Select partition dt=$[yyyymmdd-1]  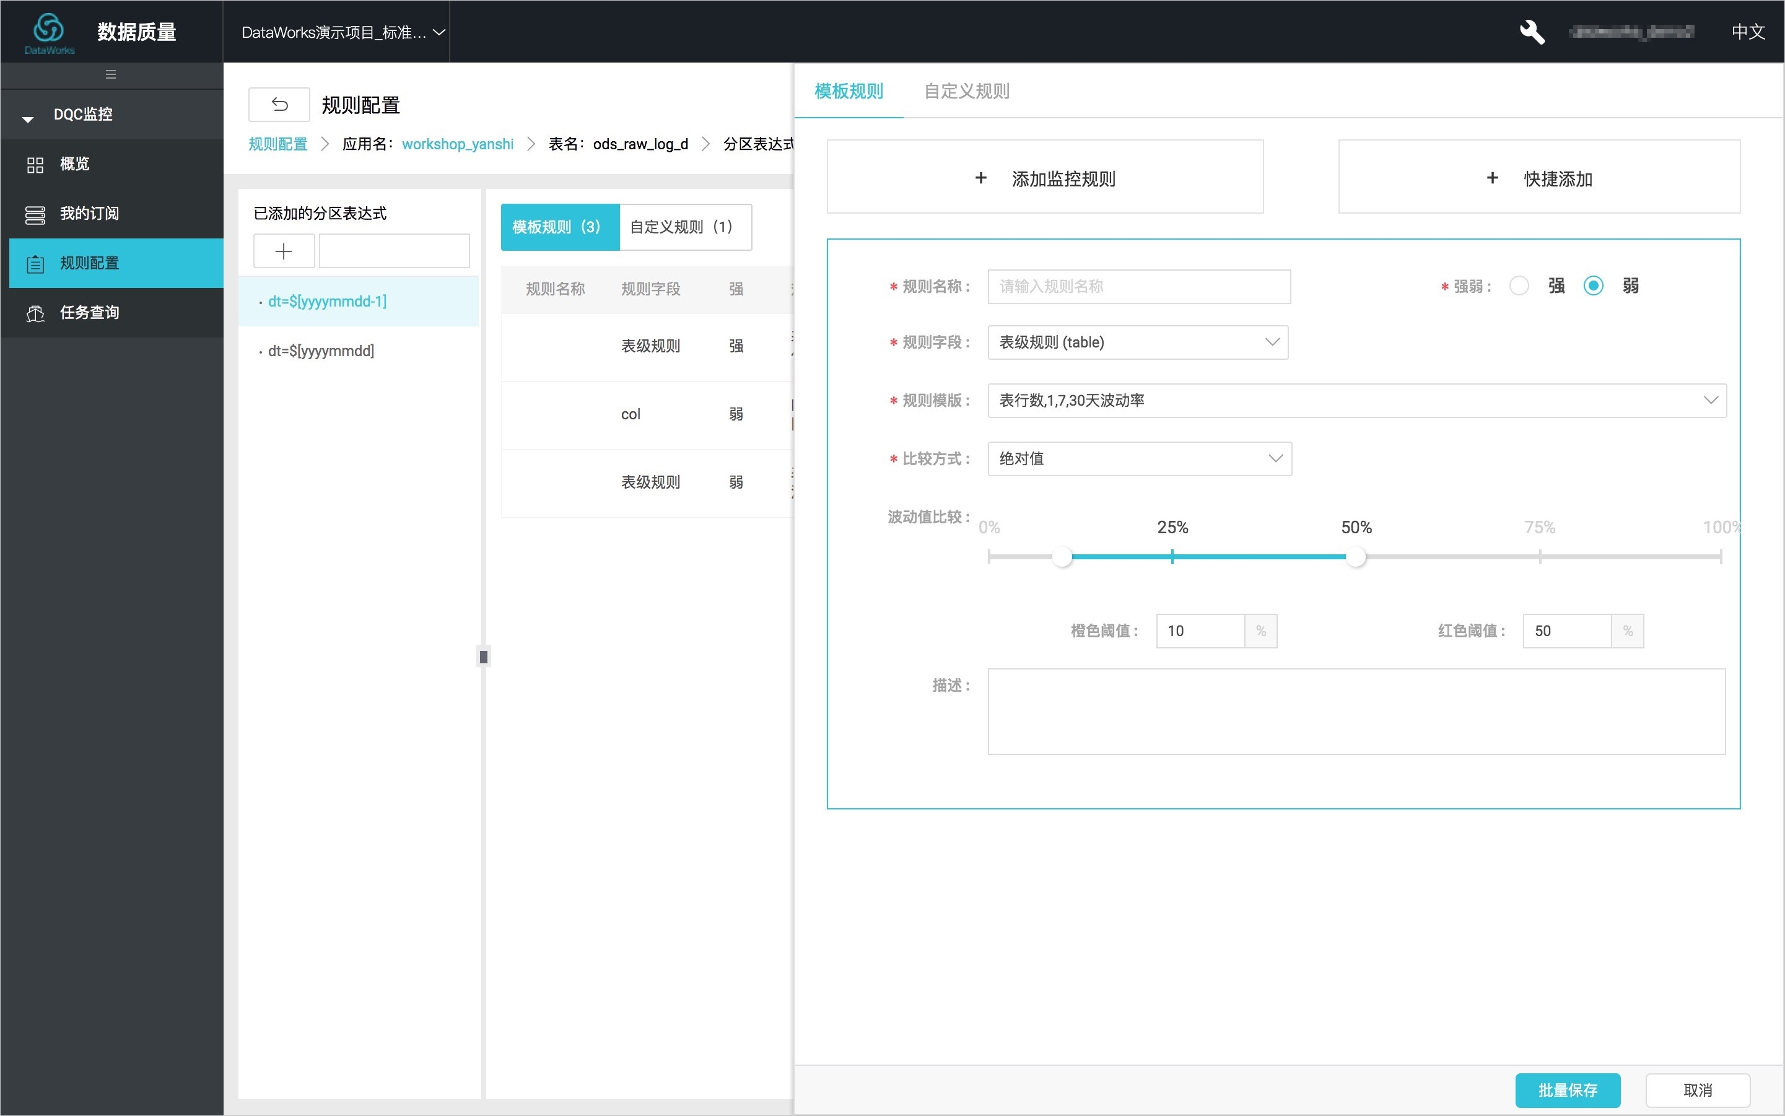tap(359, 302)
